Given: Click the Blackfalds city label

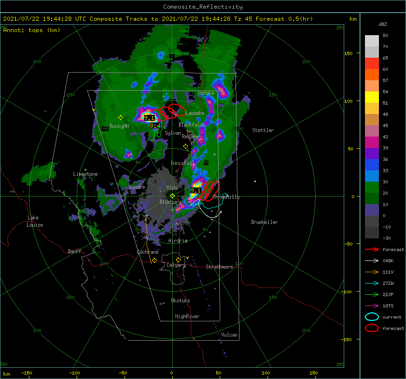Looking at the screenshot, I should tap(192, 125).
